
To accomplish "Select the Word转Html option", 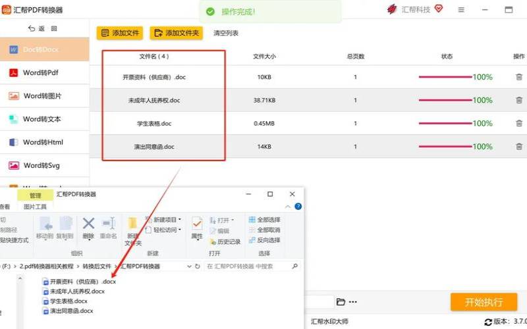I will tap(44, 142).
